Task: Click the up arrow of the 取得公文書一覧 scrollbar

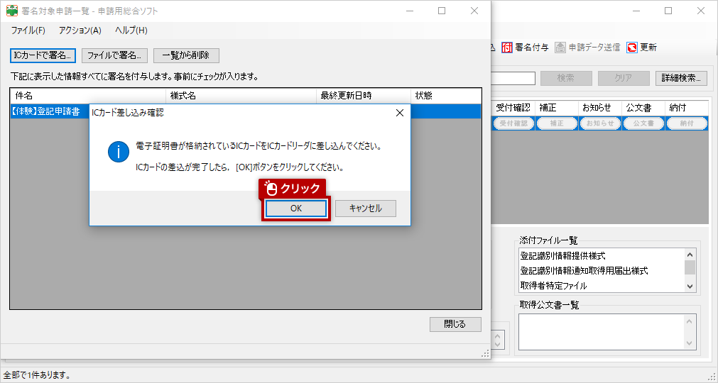Action: (690, 322)
